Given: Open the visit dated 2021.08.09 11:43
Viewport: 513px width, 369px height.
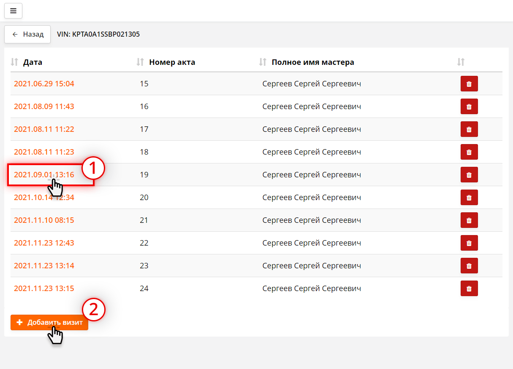Looking at the screenshot, I should (x=44, y=107).
